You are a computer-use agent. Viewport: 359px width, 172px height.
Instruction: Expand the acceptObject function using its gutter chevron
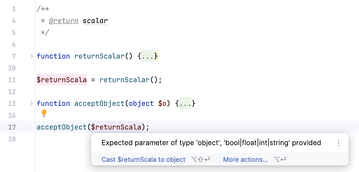(x=31, y=103)
